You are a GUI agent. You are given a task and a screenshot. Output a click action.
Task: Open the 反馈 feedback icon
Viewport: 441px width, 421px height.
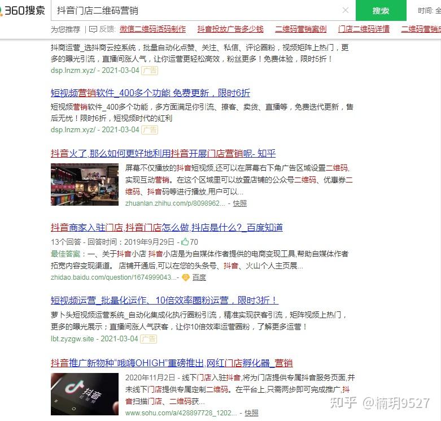(93, 29)
